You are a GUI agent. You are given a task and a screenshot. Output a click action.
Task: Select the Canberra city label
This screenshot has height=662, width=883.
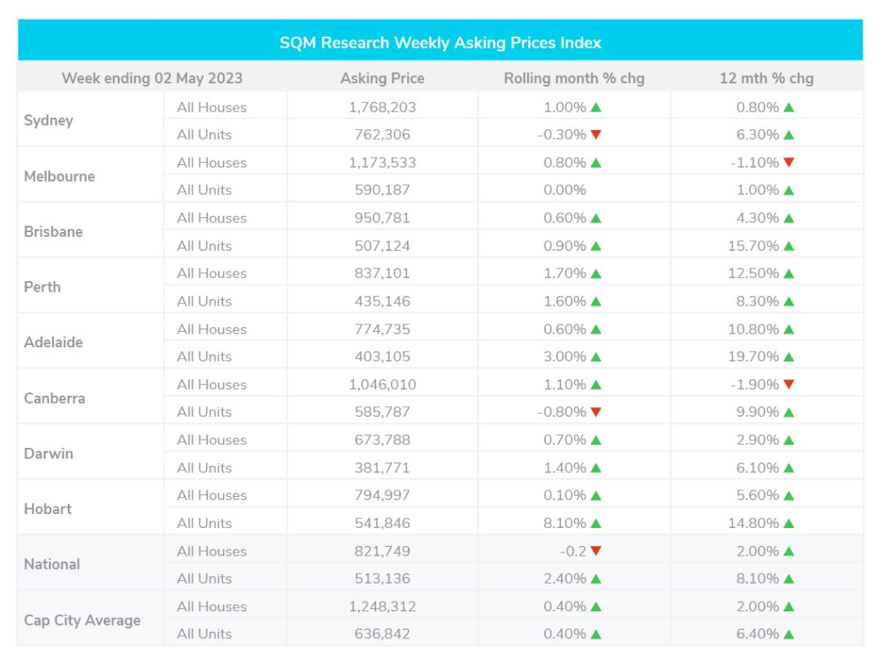coord(54,398)
